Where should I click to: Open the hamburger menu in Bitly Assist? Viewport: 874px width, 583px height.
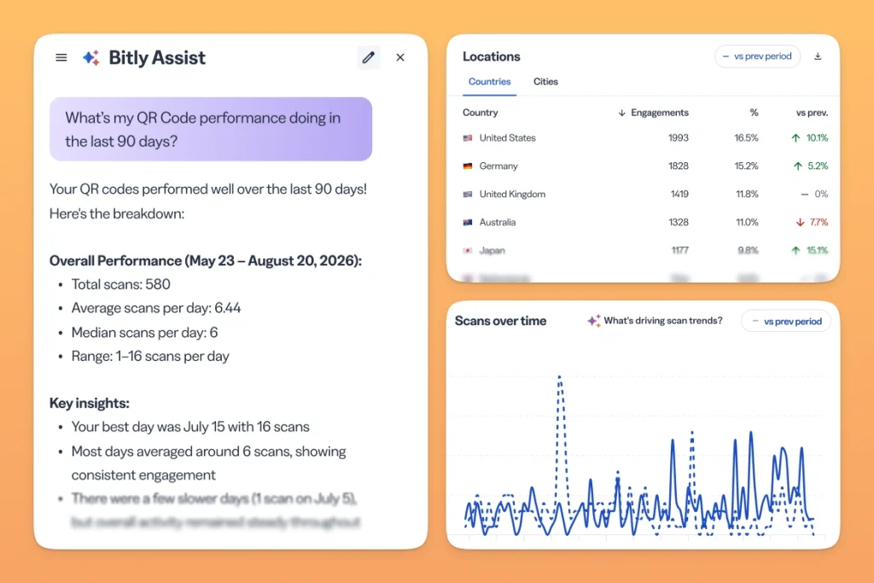(x=61, y=57)
